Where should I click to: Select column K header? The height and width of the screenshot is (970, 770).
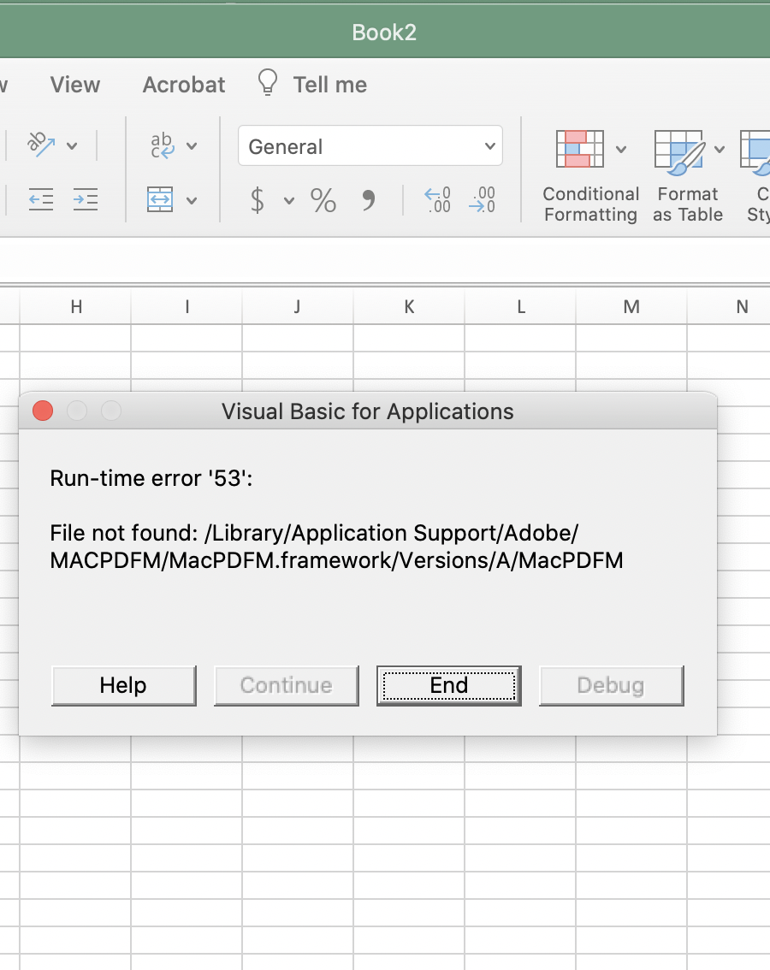[x=408, y=306]
